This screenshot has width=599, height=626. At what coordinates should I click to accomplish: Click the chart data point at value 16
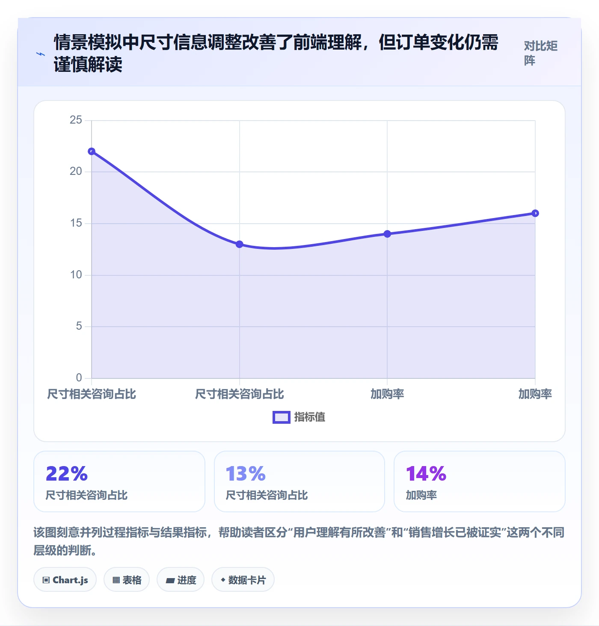[535, 213]
